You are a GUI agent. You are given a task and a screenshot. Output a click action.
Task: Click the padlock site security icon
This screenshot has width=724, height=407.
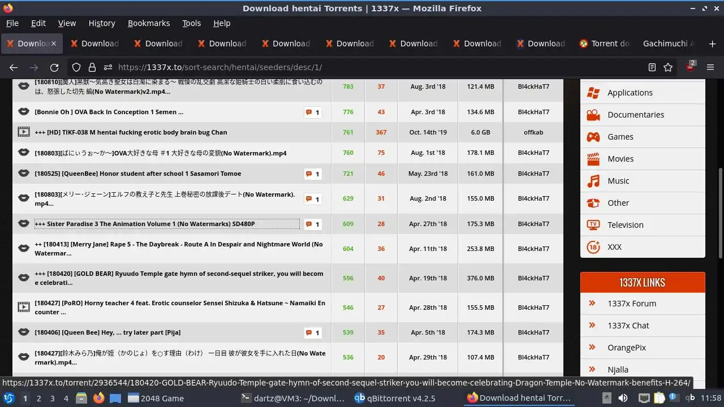pos(92,67)
